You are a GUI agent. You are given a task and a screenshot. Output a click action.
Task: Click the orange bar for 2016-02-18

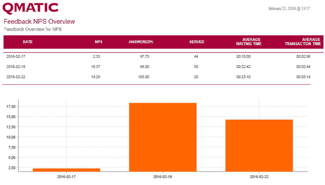163,137
